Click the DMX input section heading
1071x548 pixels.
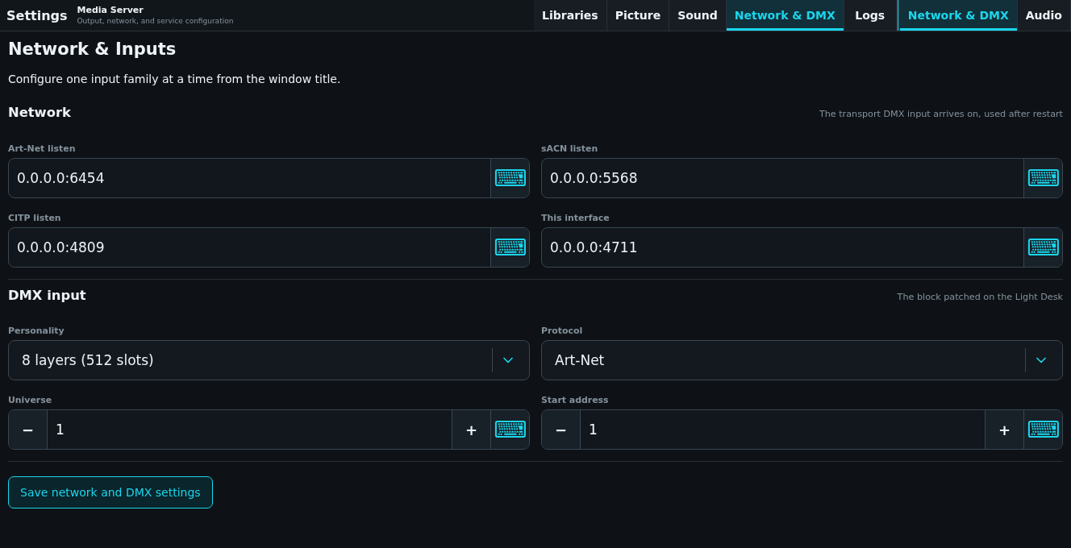tap(47, 295)
